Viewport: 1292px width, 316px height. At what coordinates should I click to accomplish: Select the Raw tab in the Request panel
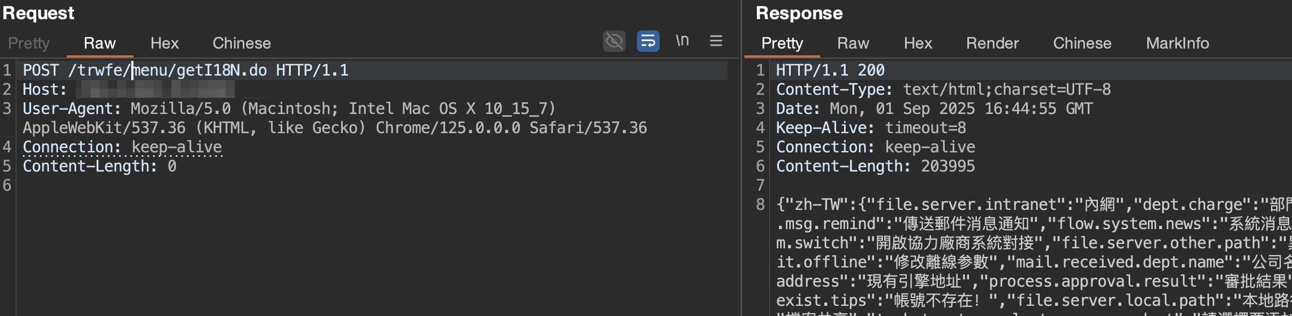(x=100, y=43)
